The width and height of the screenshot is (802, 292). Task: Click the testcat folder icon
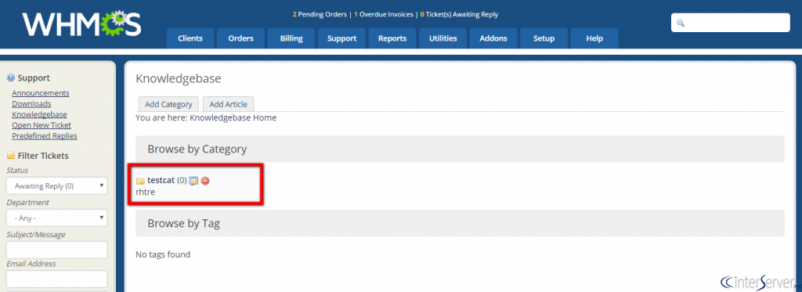[140, 181]
